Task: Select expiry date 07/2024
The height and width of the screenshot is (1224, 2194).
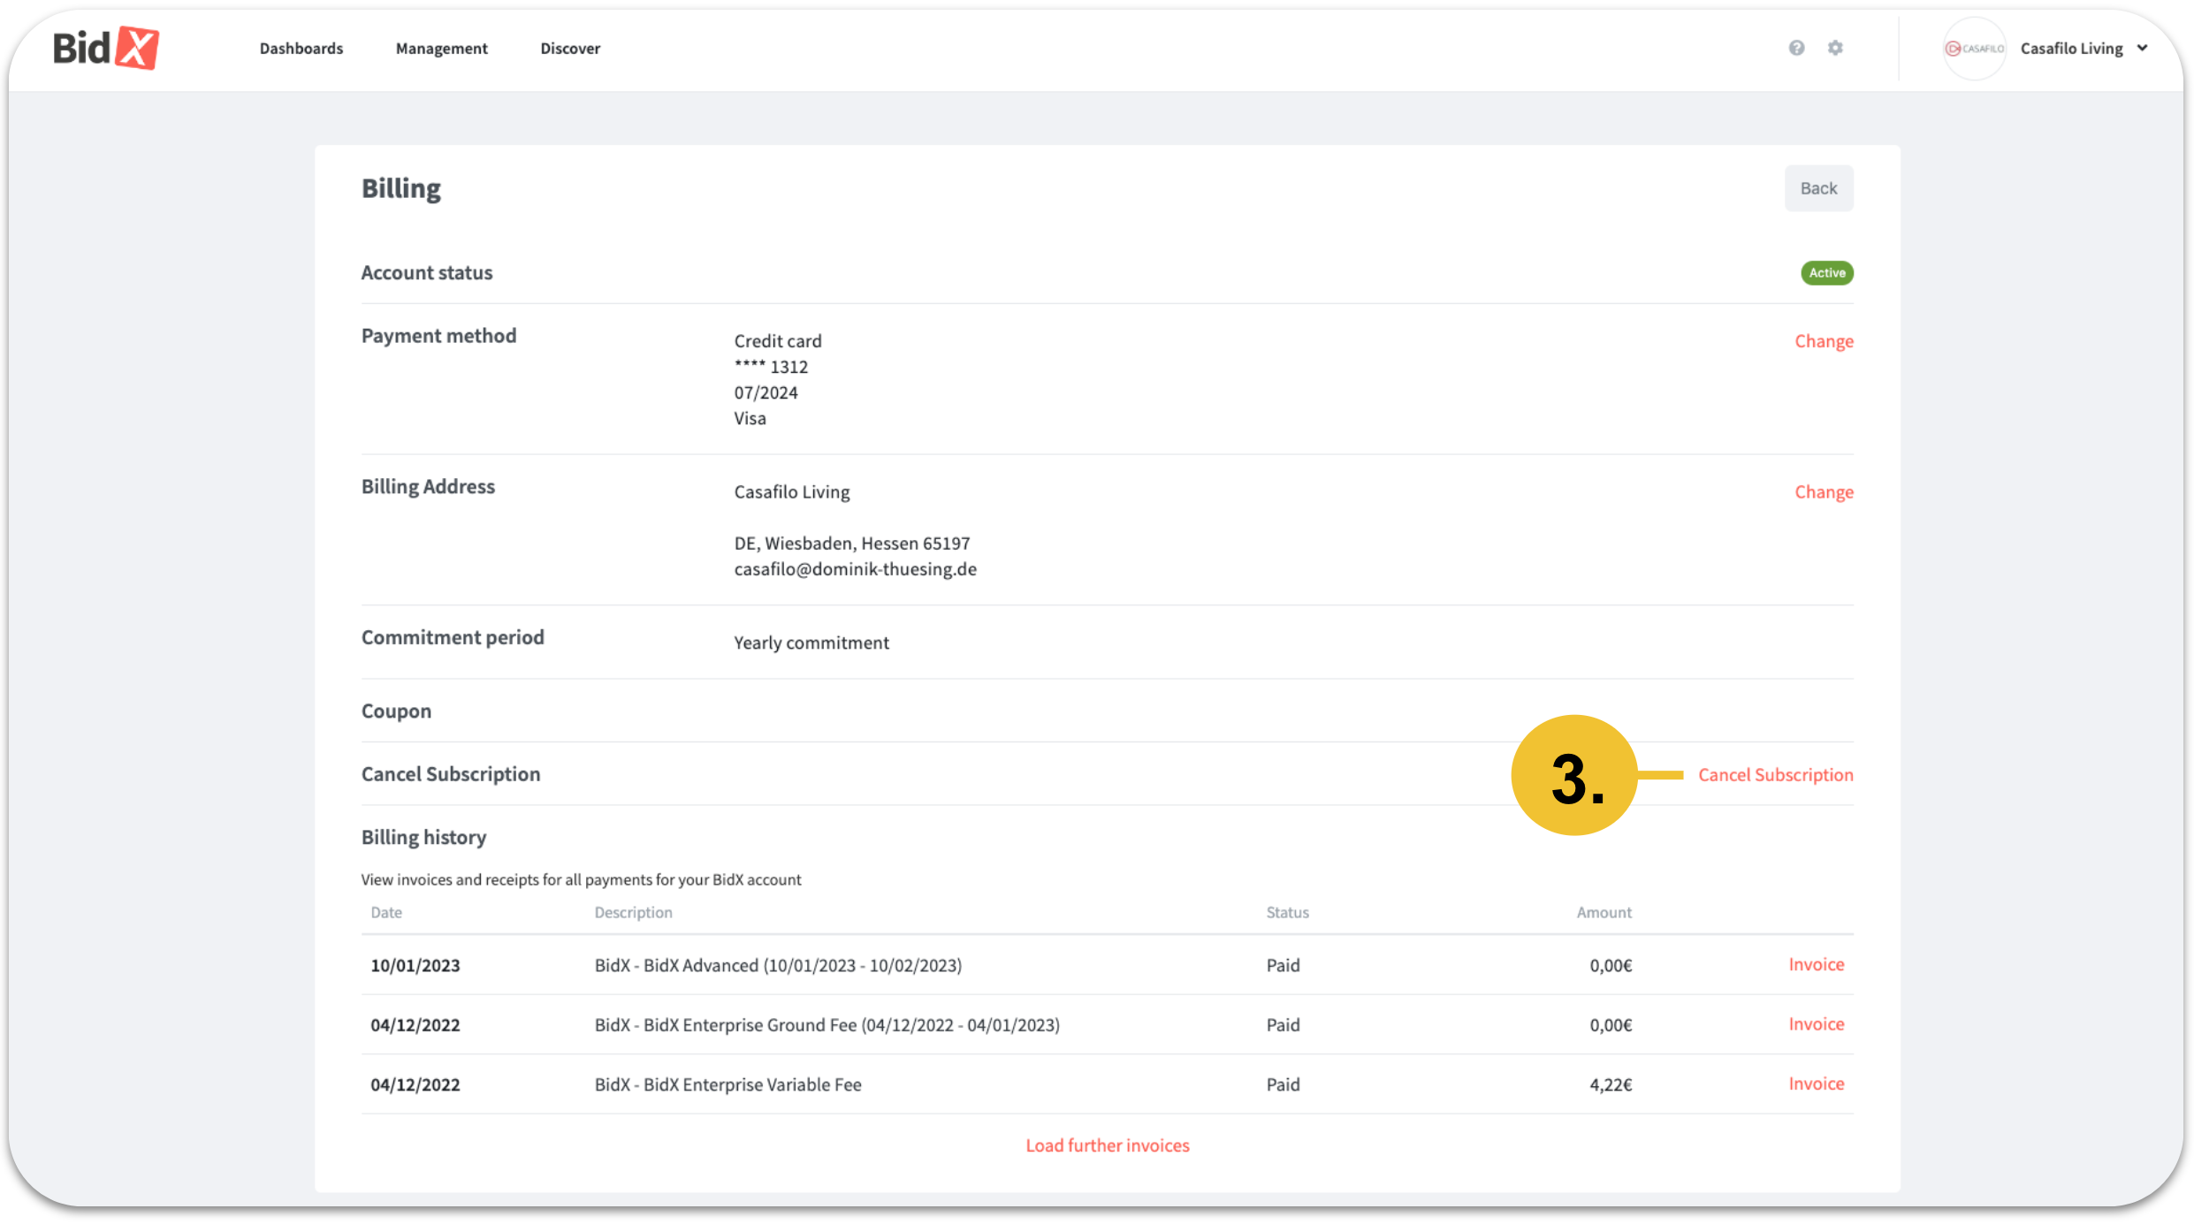Action: [x=766, y=392]
